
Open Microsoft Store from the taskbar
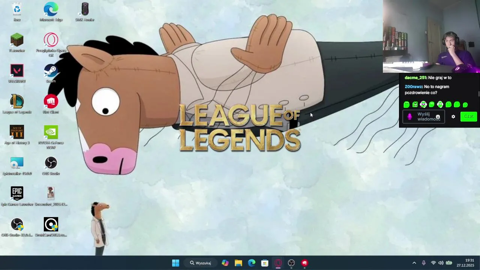coord(265,263)
